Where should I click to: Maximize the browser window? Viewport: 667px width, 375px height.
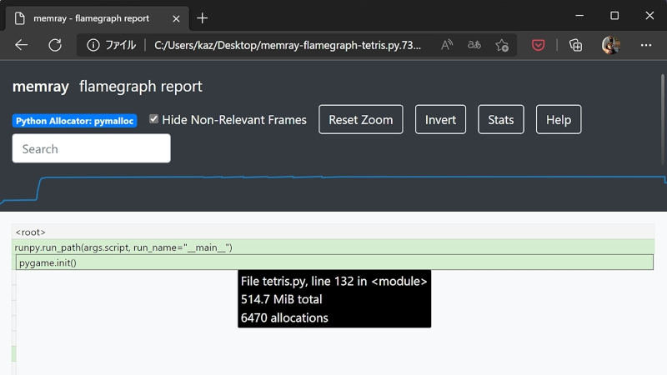click(x=614, y=16)
